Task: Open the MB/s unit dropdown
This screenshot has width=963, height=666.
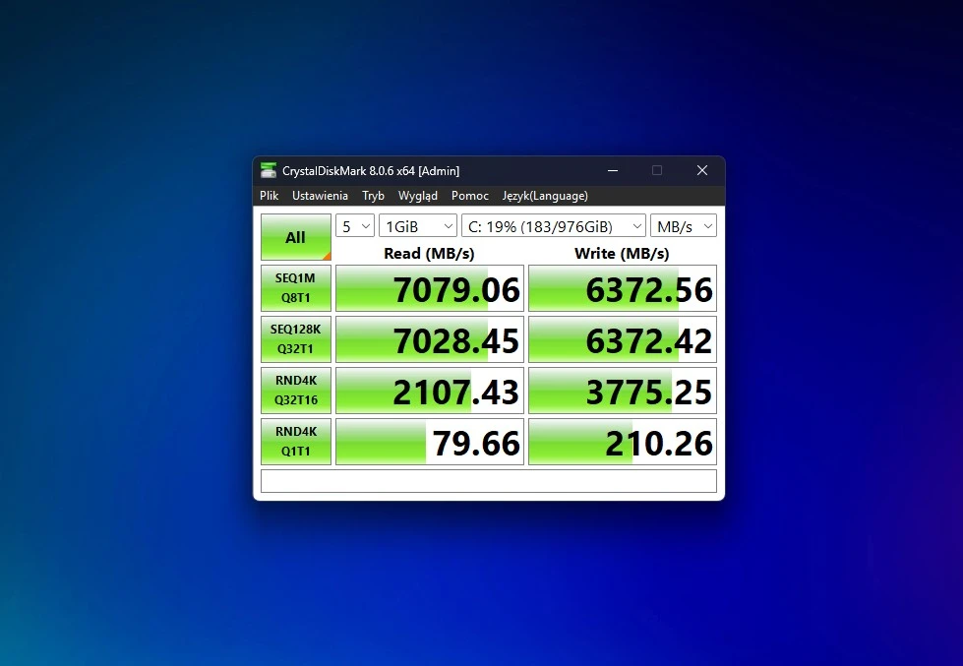Action: pyautogui.click(x=684, y=226)
